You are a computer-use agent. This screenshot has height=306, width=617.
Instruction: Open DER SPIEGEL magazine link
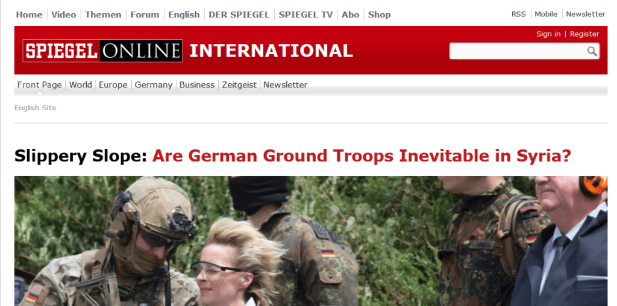click(x=239, y=14)
